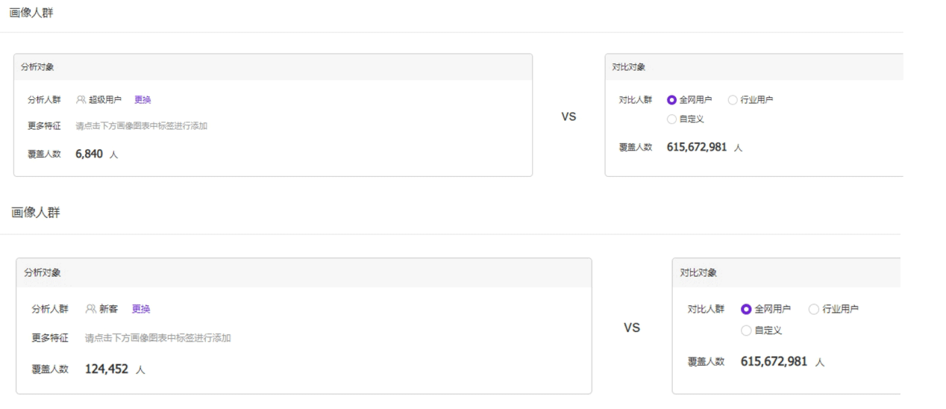
Task: Click the 超级用户 audience name
Action: click(x=104, y=100)
